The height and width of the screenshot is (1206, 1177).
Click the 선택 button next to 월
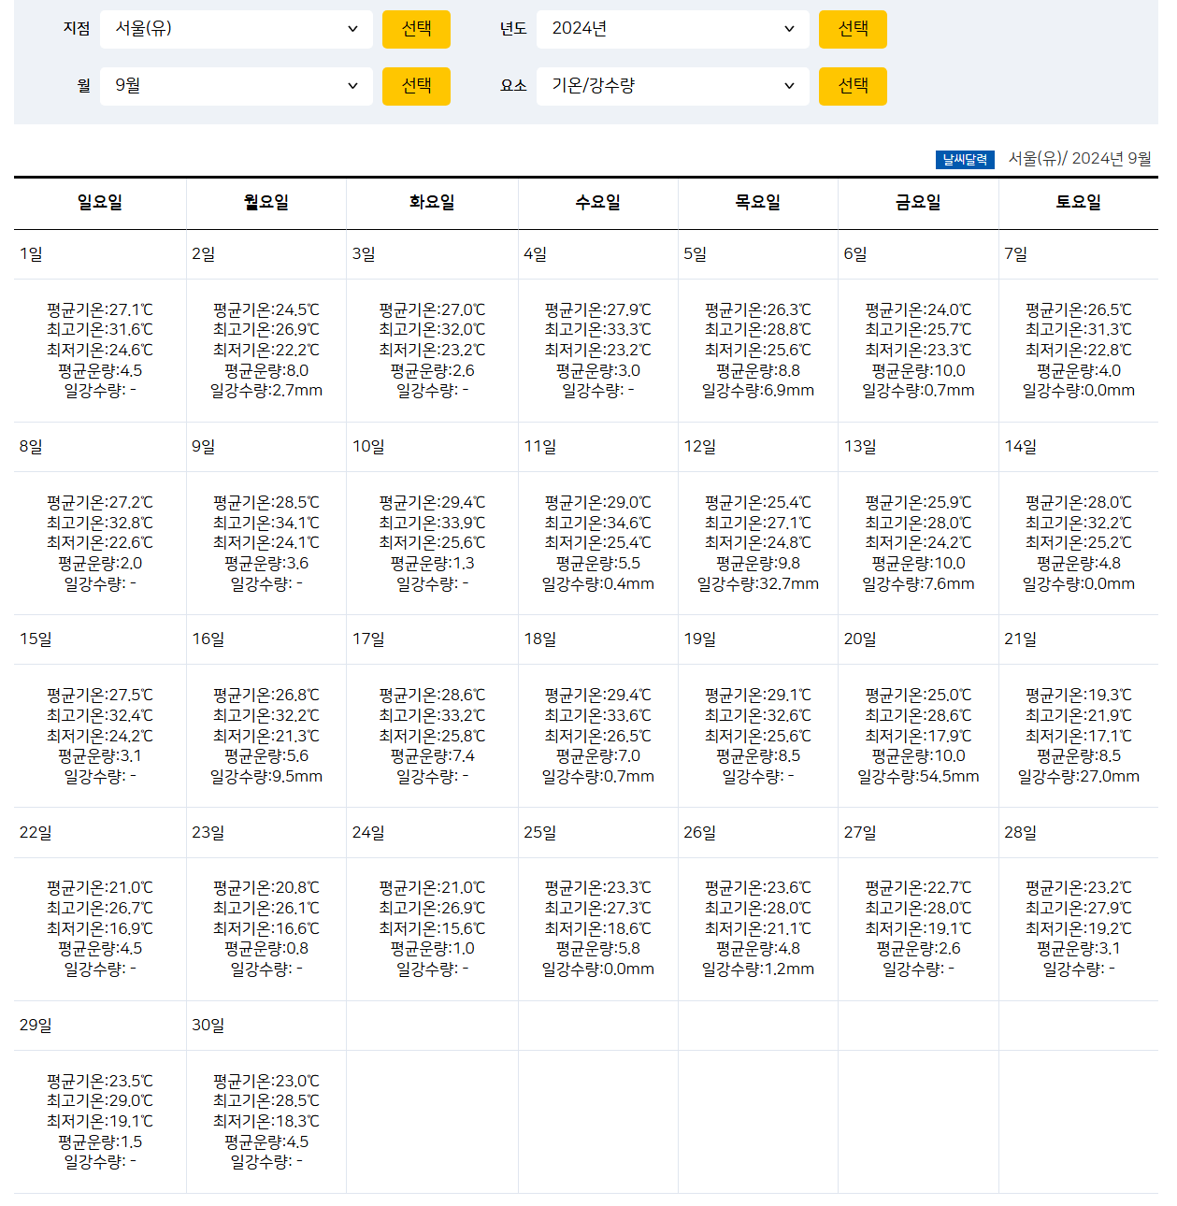pyautogui.click(x=416, y=86)
